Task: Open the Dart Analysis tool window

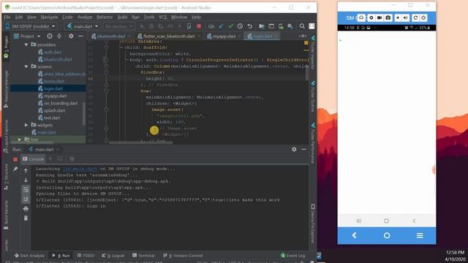Action: pos(29,256)
